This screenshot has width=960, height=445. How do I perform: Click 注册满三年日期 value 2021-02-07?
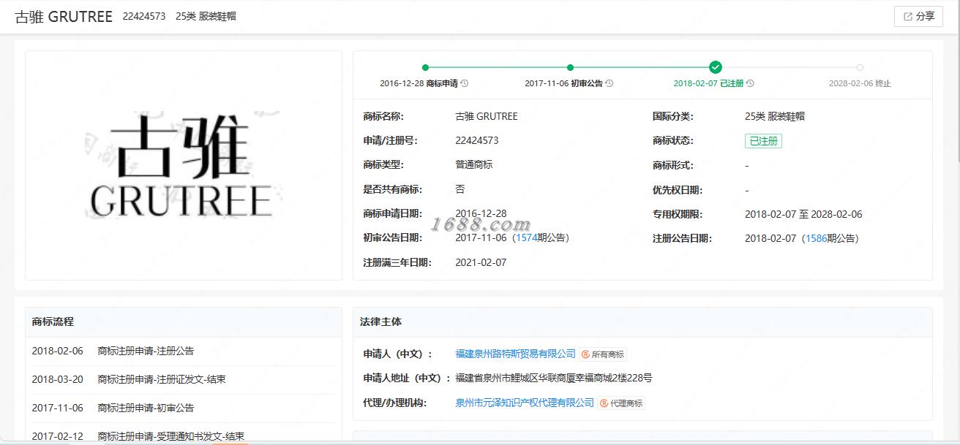(x=481, y=262)
